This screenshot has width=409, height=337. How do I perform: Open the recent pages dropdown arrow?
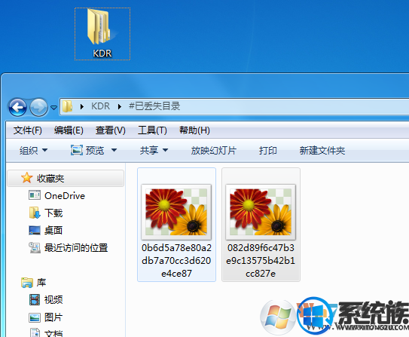click(53, 108)
